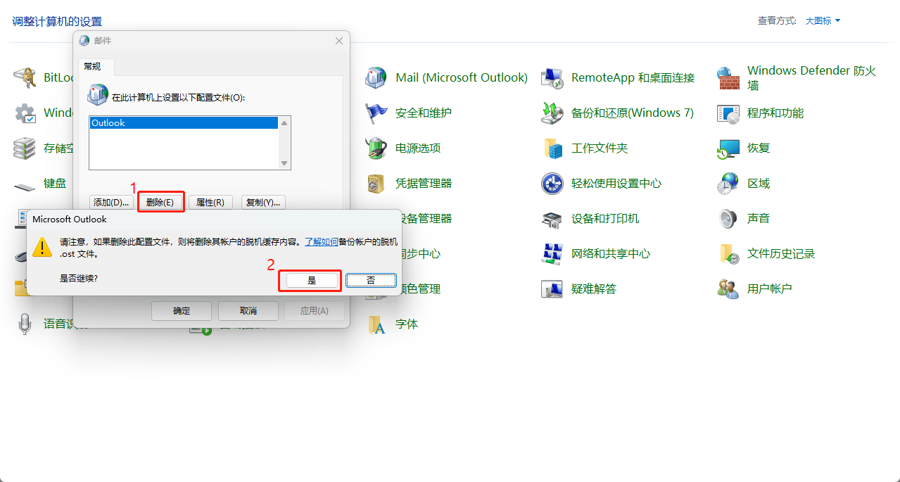Click the 轻松使用设置中心 icon

(x=552, y=184)
